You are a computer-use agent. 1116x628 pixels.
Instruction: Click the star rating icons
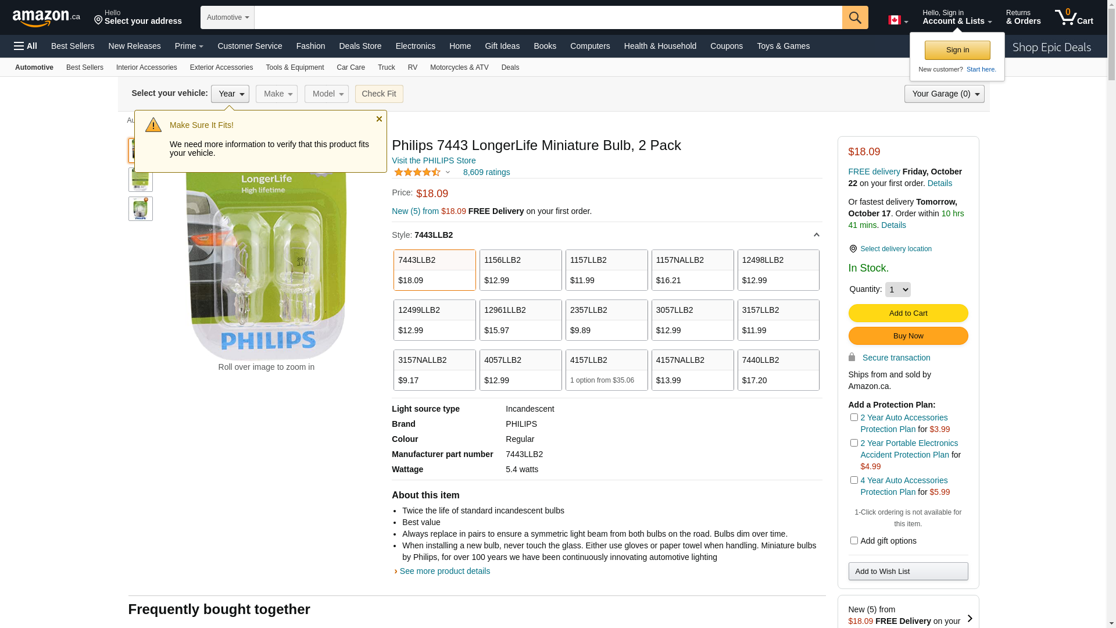pos(417,172)
